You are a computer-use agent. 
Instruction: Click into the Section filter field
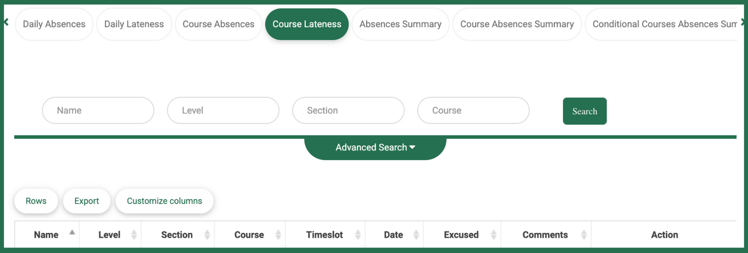coord(348,110)
